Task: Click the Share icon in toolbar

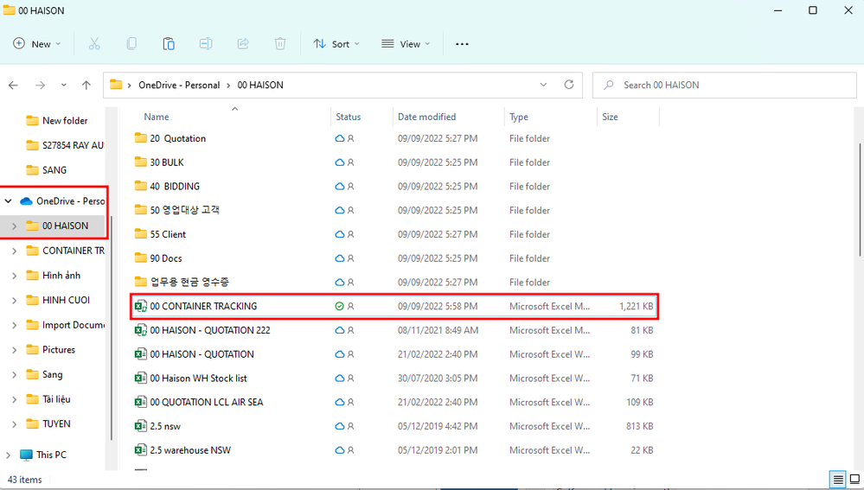Action: point(243,43)
